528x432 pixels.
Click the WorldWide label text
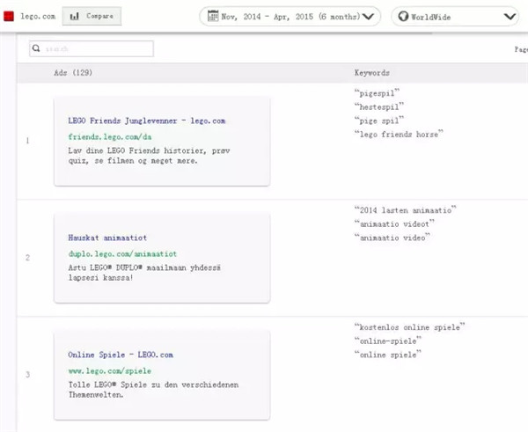(430, 17)
